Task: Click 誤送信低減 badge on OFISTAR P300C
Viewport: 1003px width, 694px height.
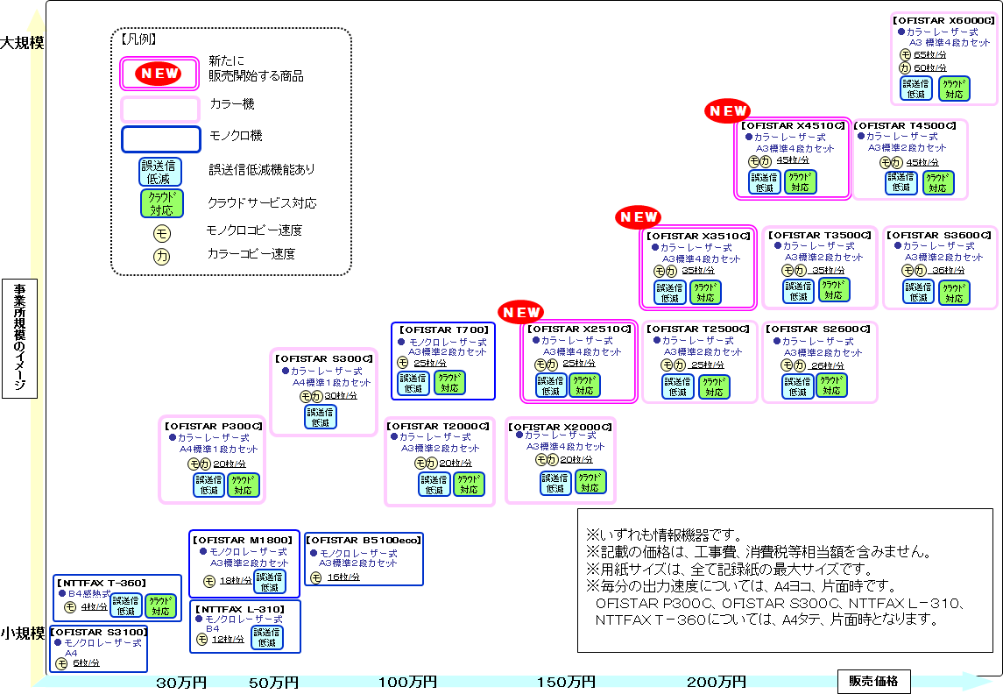Action: click(x=209, y=485)
